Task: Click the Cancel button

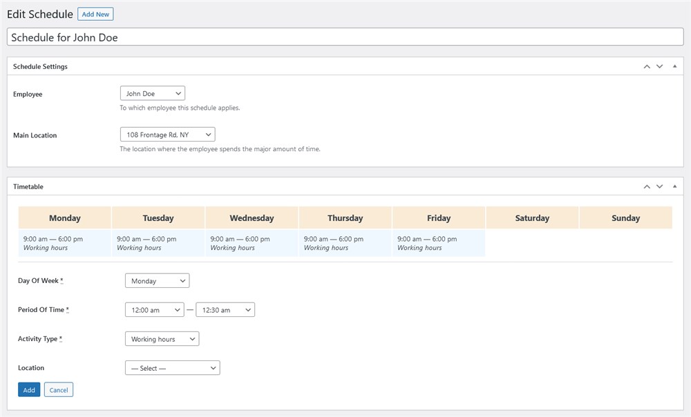Action: 59,389
